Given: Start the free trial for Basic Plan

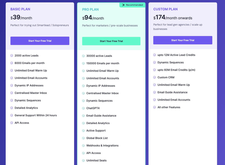Looking at the screenshot, I should 40,41.
